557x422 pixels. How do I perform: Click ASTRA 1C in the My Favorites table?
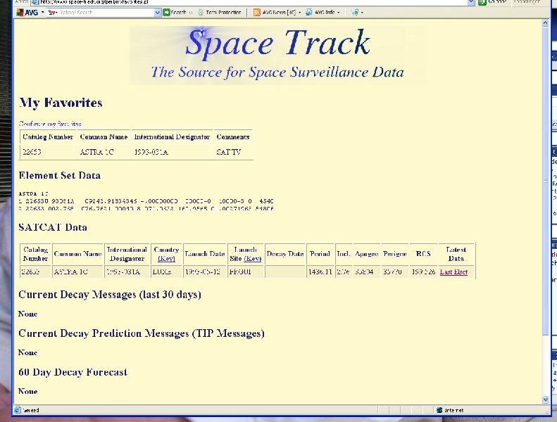pyautogui.click(x=96, y=152)
